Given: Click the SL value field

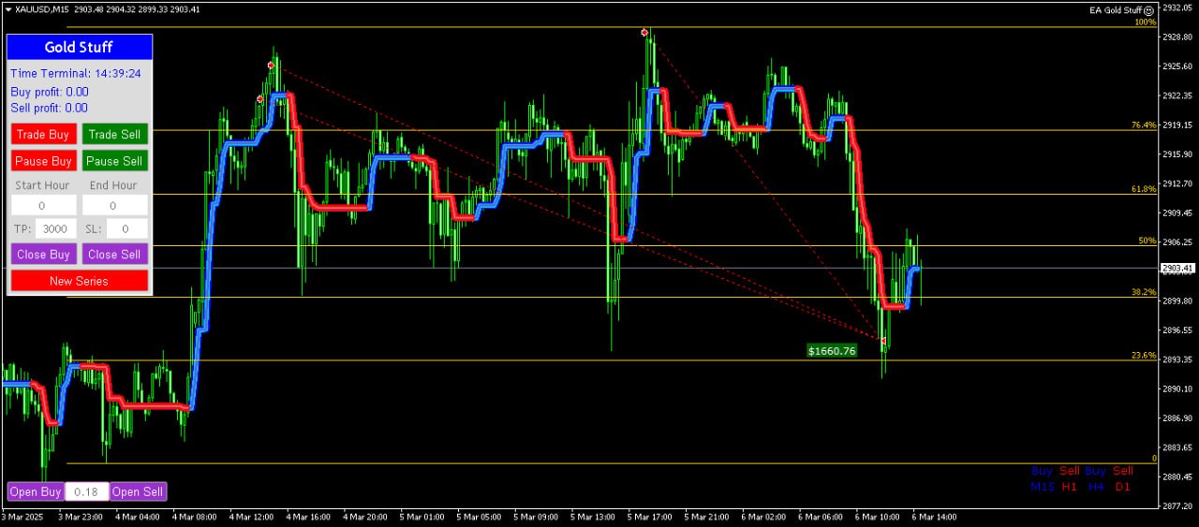Looking at the screenshot, I should click(126, 228).
